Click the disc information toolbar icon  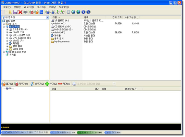(47, 12)
